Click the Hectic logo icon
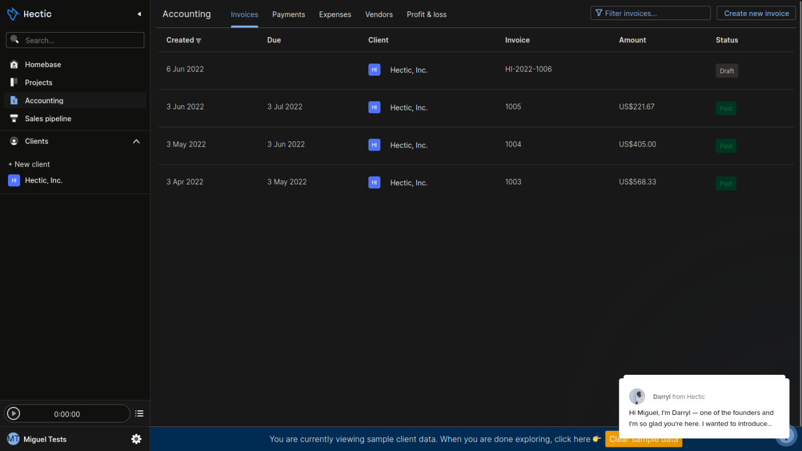This screenshot has width=802, height=451. (13, 14)
